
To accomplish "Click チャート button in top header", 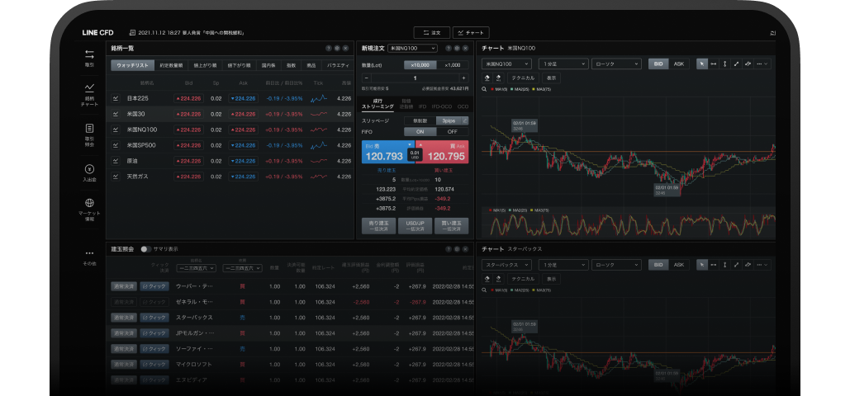I will 471,32.
